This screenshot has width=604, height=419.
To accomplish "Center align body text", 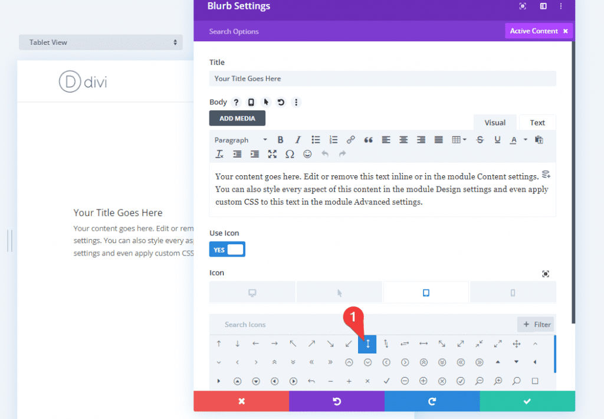I will [403, 140].
